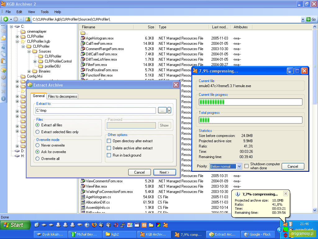Click the parent directory folder icon
Screen dimensions: 318x239
point(83,33)
